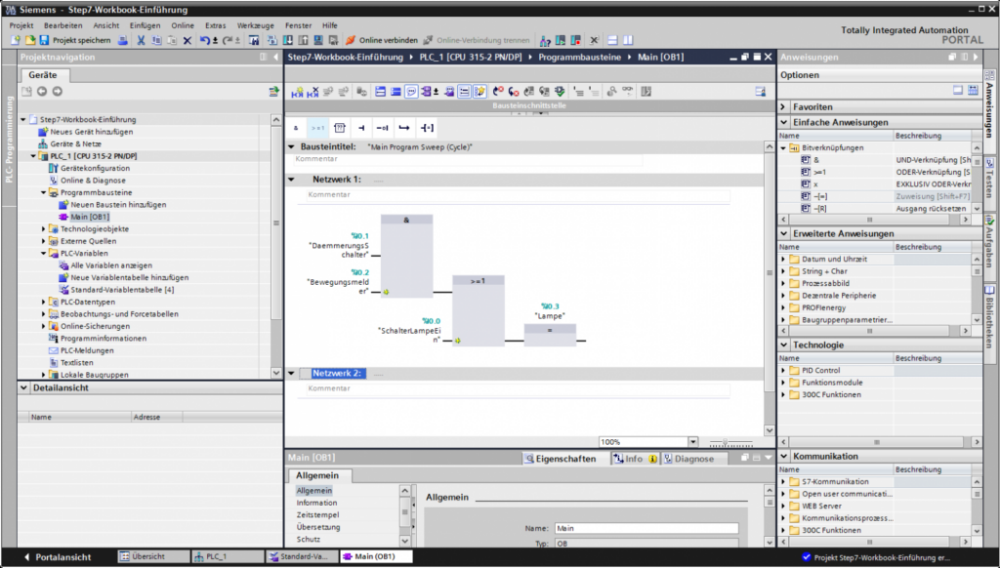Image resolution: width=1000 pixels, height=568 pixels.
Task: Click the negate input favorite instruction
Action: coord(382,128)
